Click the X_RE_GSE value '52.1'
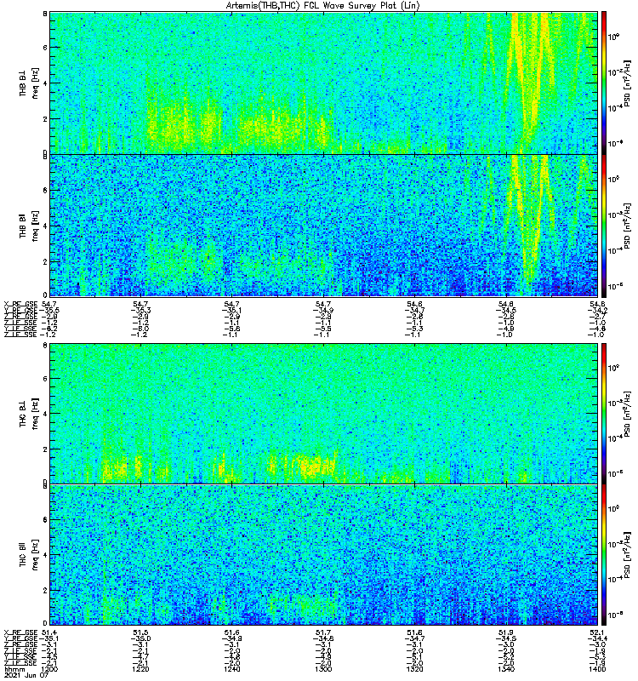This screenshot has width=638, height=681. coord(597,632)
